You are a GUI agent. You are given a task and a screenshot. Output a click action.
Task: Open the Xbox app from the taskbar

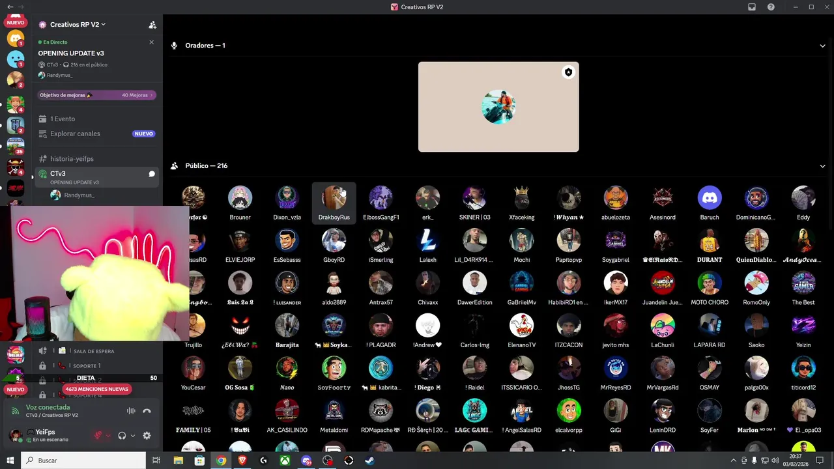(x=285, y=461)
